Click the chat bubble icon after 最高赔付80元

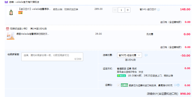coord(175,85)
